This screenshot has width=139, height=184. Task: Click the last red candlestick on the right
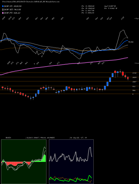128,78
